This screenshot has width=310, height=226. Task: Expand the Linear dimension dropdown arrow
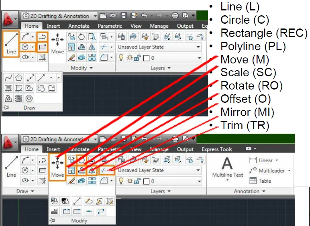point(277,160)
